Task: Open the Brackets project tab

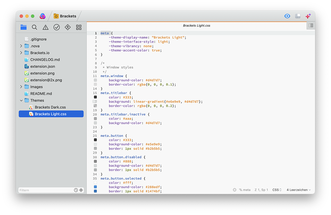Action: tap(65, 16)
